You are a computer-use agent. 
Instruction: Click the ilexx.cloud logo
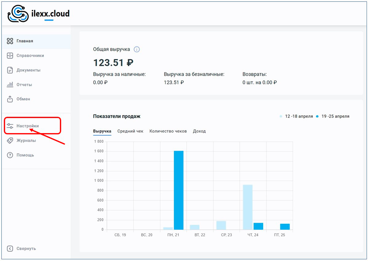pos(39,14)
